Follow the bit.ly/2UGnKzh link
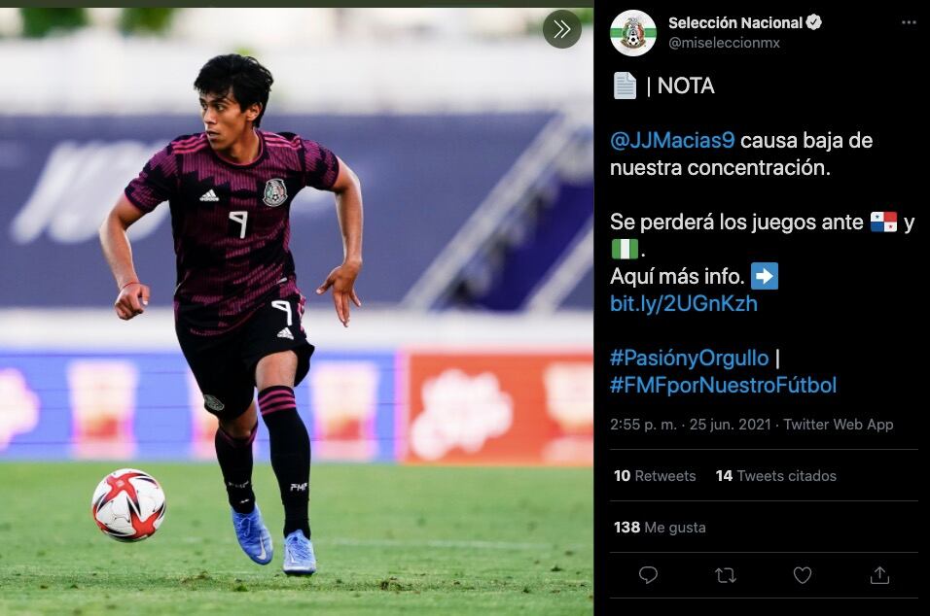The height and width of the screenshot is (616, 930). pyautogui.click(x=683, y=303)
